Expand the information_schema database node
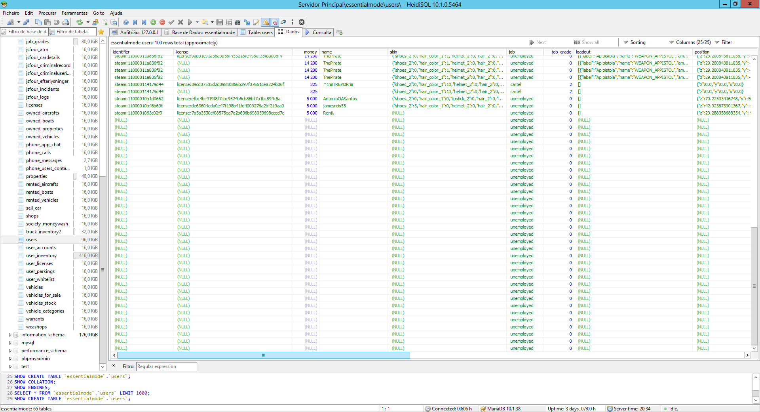Image resolution: width=760 pixels, height=412 pixels. tap(10, 335)
